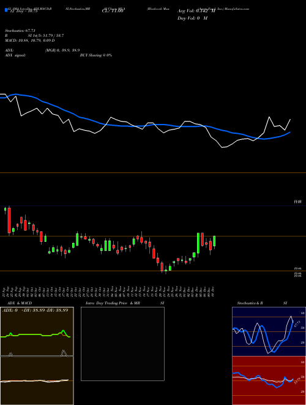Click the 'Avg Vol: 0.142 M' text
Screen dimensions: 306x405
pos(196,11)
